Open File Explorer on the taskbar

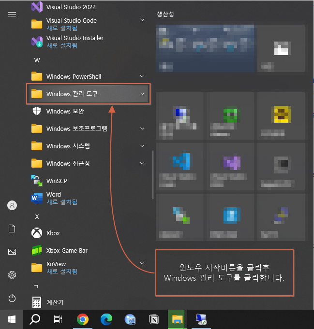point(177,319)
